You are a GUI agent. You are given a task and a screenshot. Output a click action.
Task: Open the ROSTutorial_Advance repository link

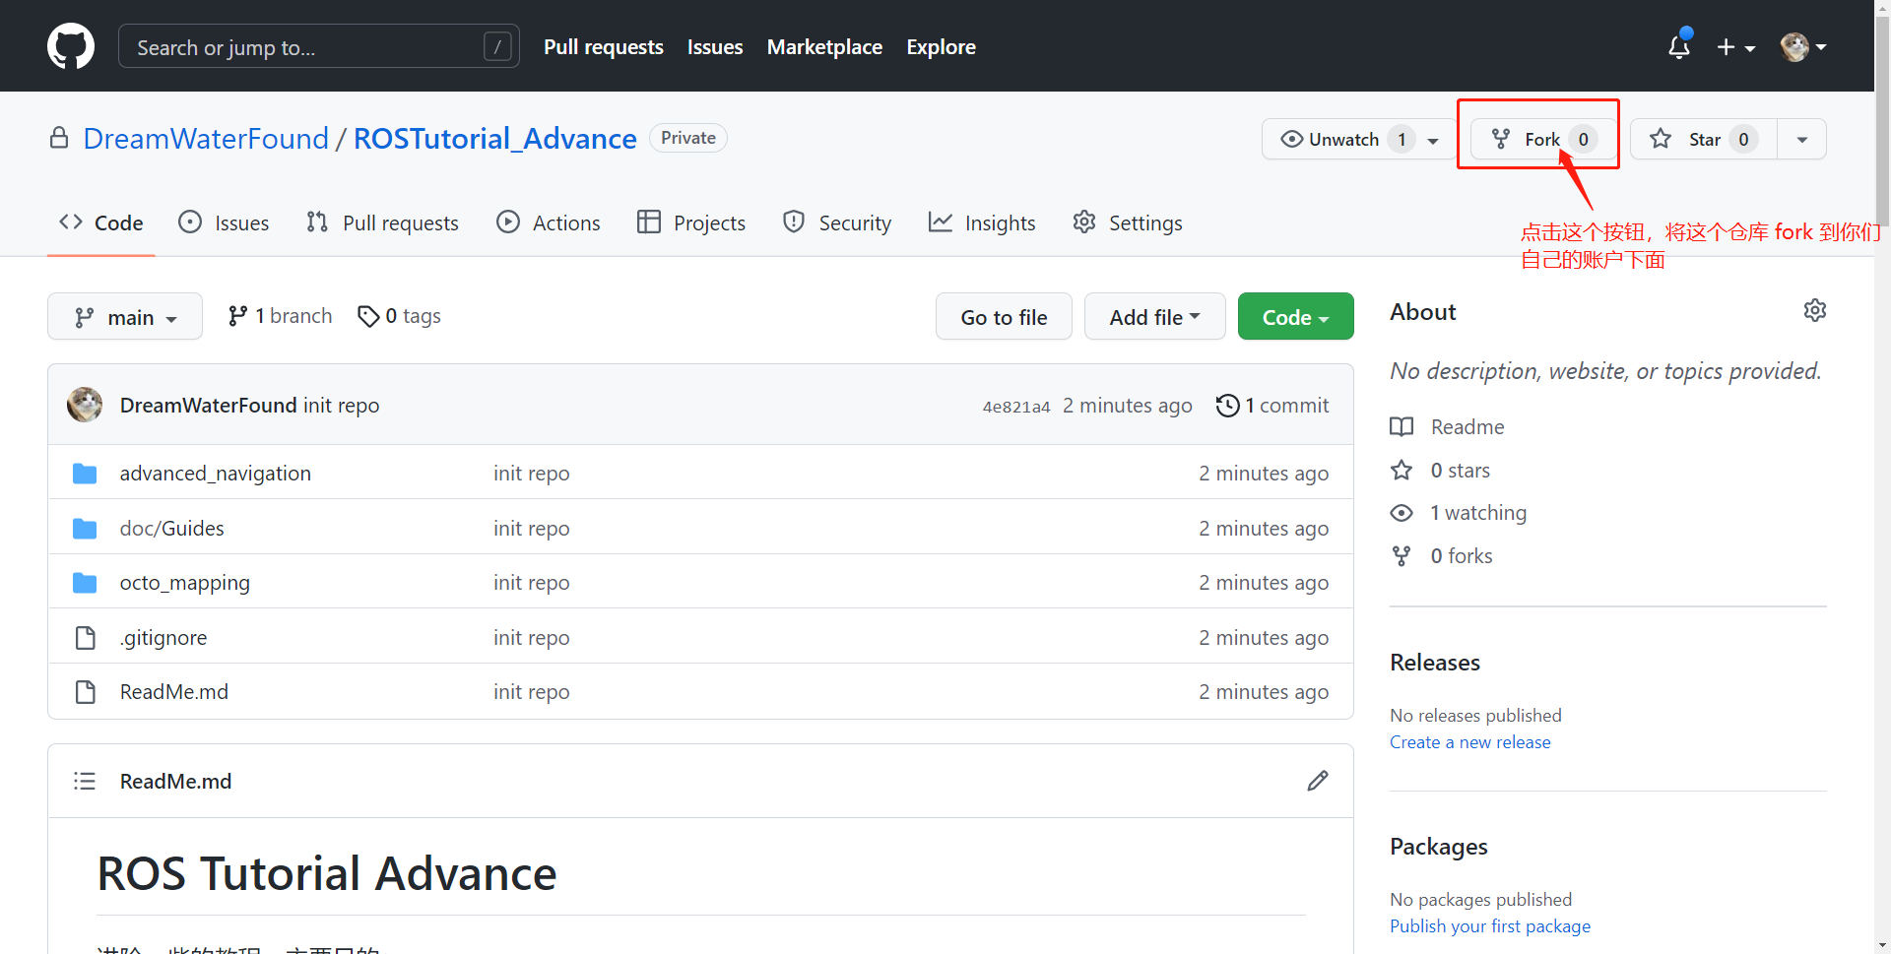[495, 139]
